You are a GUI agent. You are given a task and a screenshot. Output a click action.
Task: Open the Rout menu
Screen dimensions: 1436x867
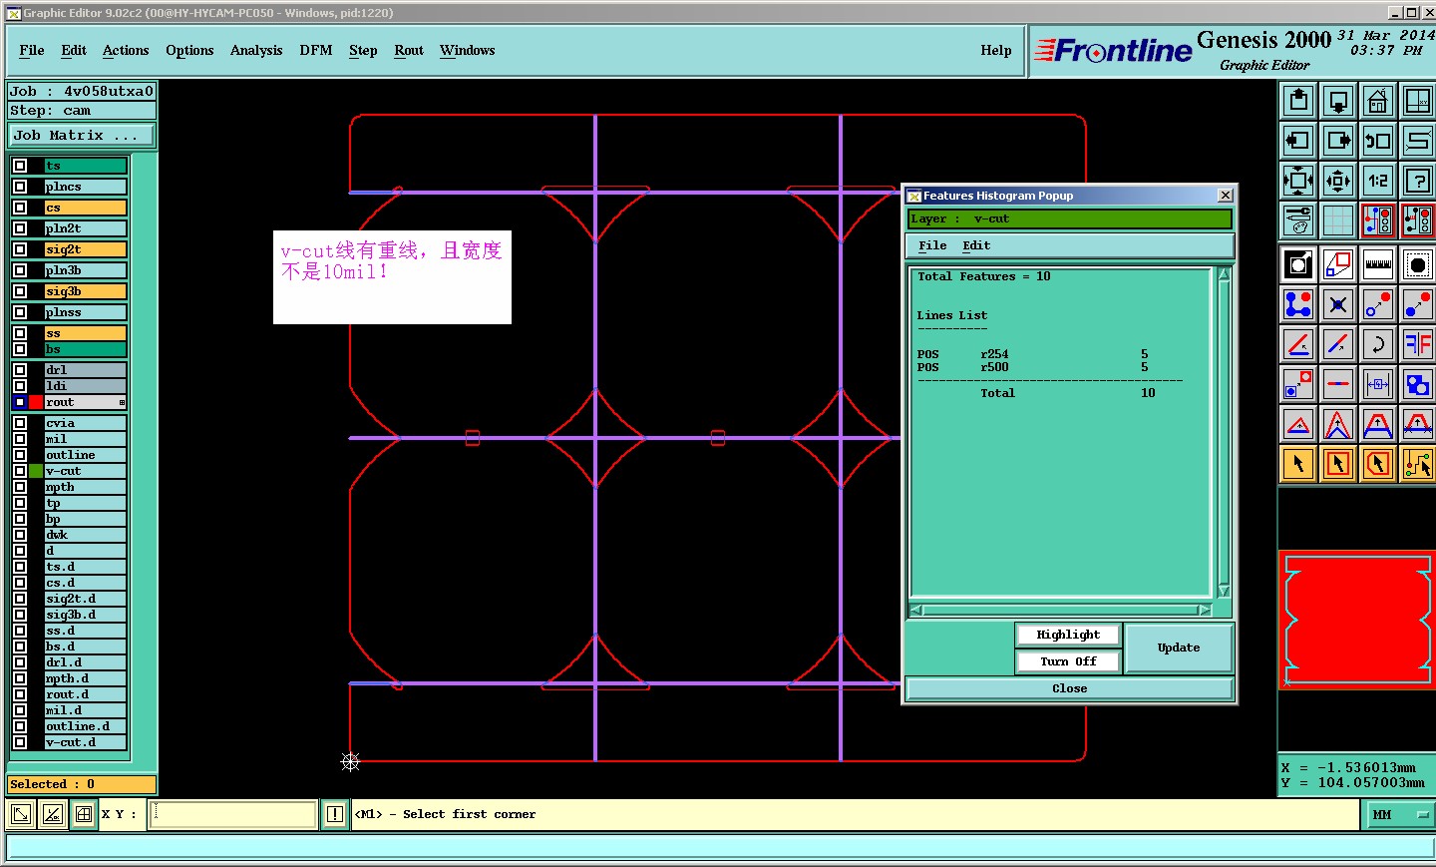tap(409, 51)
